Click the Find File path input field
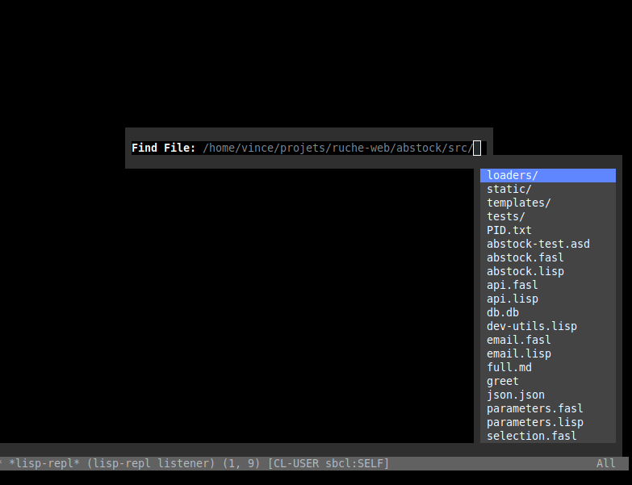 tap(339, 148)
